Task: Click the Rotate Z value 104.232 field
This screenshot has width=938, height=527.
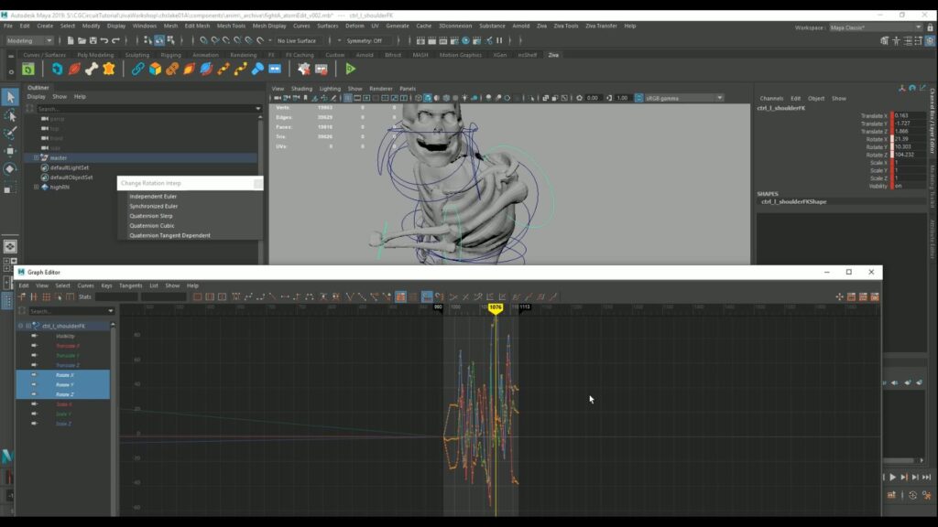Action: pos(910,155)
